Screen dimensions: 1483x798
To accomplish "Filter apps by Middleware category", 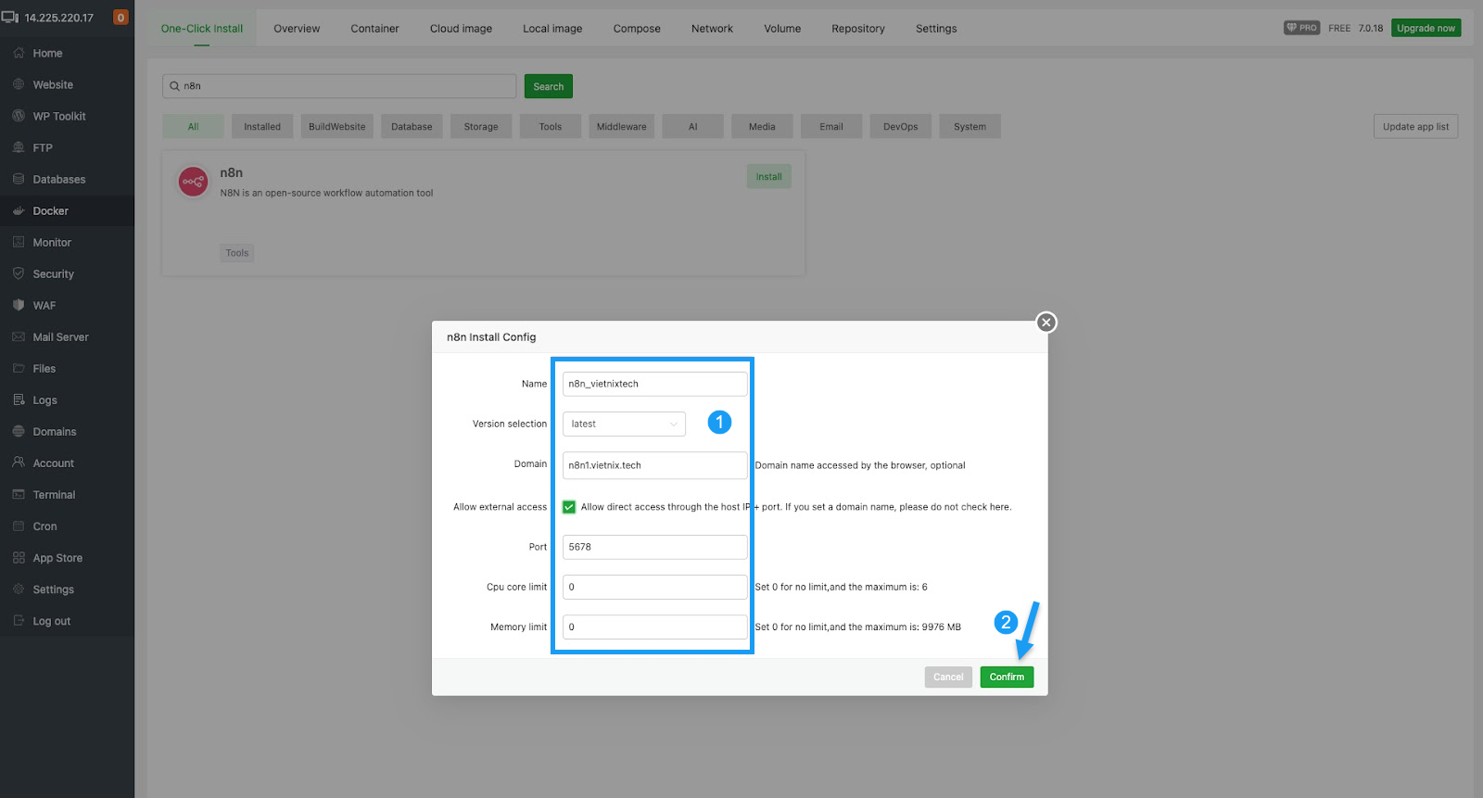I will point(622,127).
